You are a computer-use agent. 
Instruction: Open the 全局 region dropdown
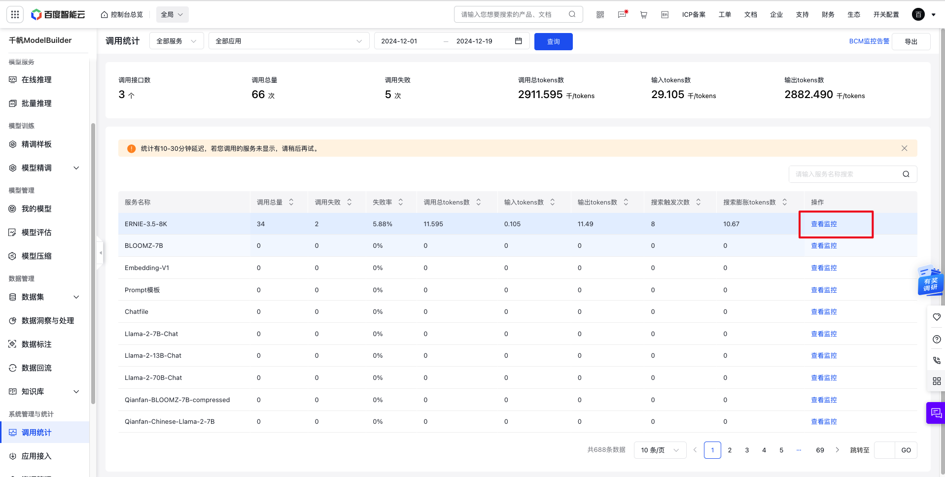tap(172, 15)
